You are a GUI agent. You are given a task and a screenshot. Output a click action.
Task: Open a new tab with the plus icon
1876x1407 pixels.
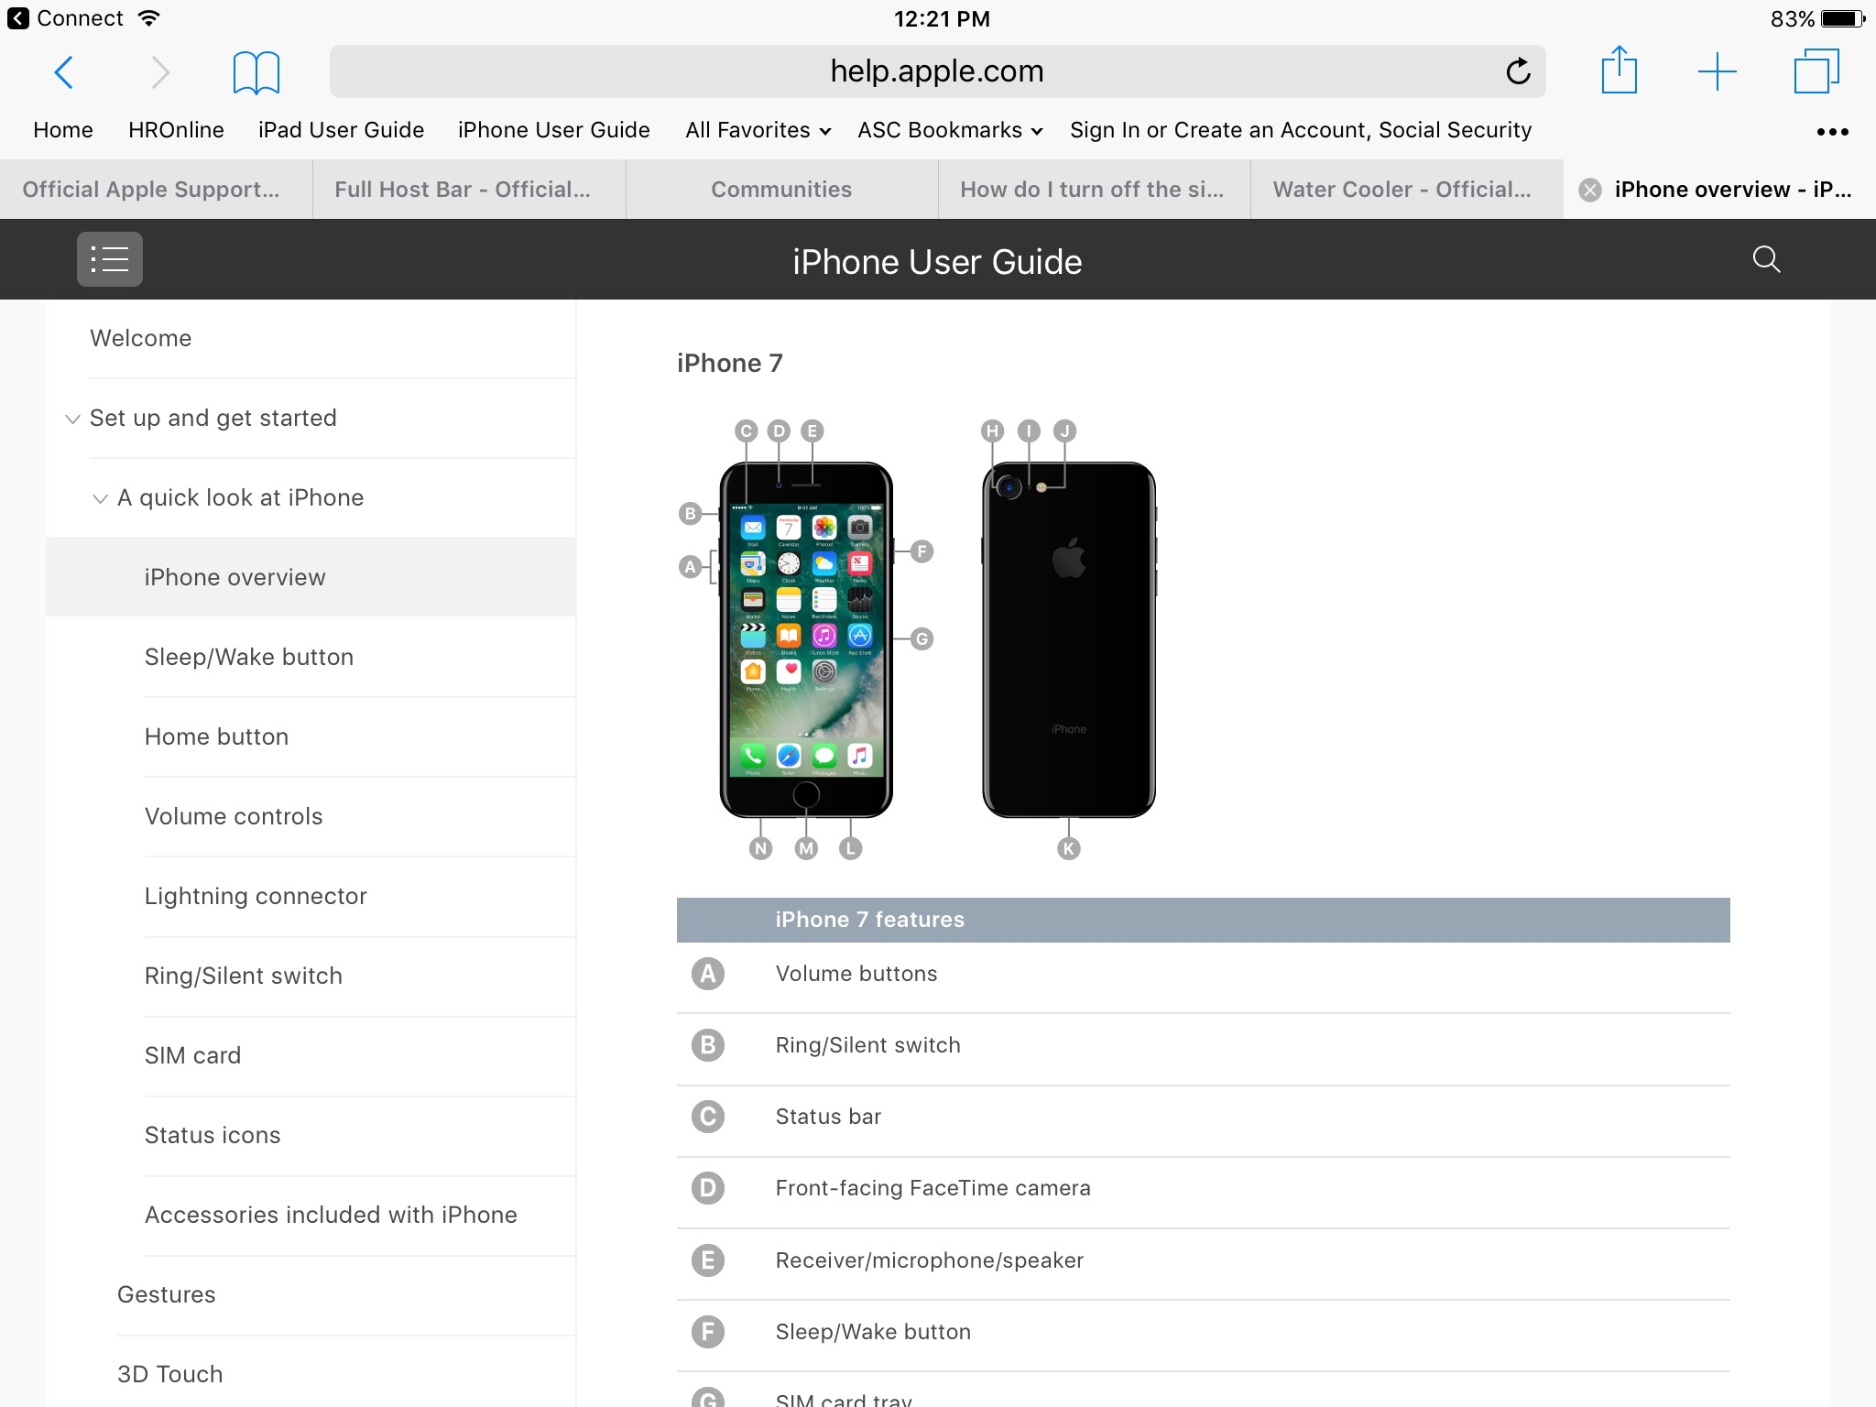[1718, 71]
